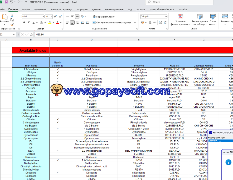Screen dimensions: 233x180
Task: Open the Вставка ribbon tab
Action: click(26, 9)
